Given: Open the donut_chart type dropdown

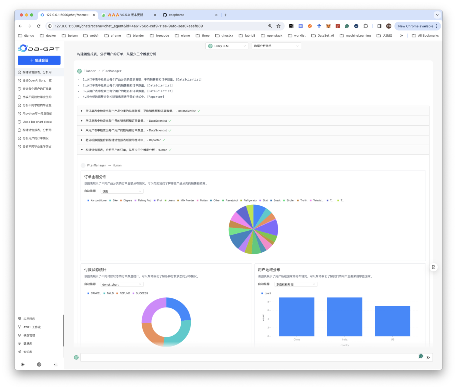Looking at the screenshot, I should [x=122, y=284].
